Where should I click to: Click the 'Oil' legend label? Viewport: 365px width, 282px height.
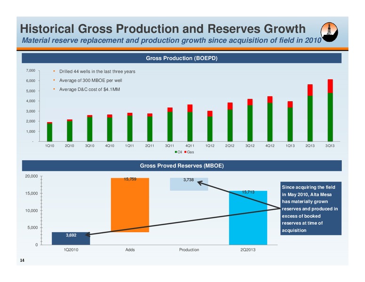pyautogui.click(x=180, y=152)
